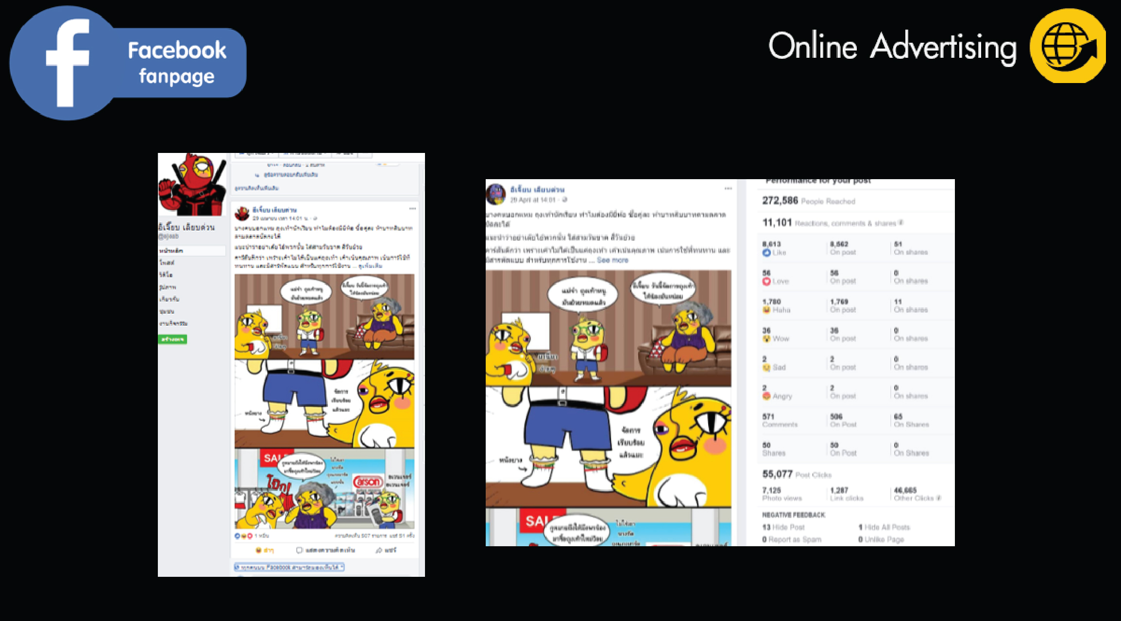Open the Facebook audience selector dropdown

(289, 567)
